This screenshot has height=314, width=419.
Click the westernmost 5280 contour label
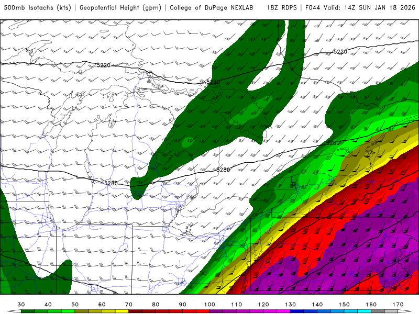111,184
